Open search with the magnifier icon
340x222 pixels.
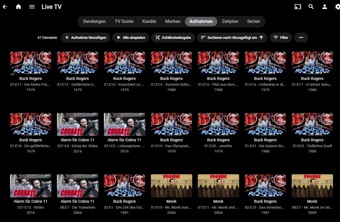coord(311,7)
